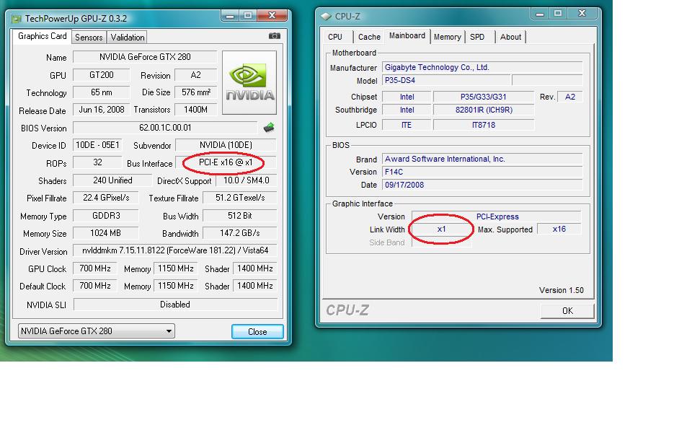The height and width of the screenshot is (433, 692).
Task: Open the CPU tab in CPU-Z
Action: tap(335, 37)
